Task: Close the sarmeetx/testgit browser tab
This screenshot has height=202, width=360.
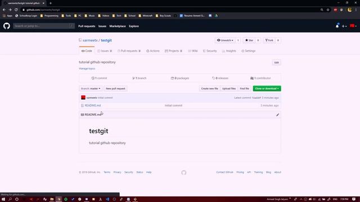Action: pyautogui.click(x=43, y=3)
